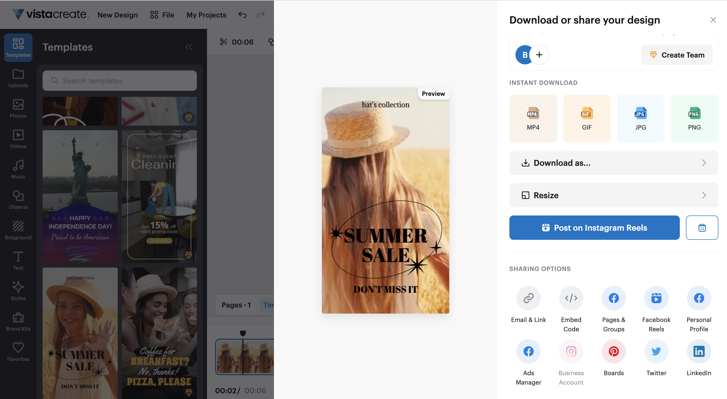Choose the Independence Day template
Viewport: 727px width, 399px height.
(80, 196)
